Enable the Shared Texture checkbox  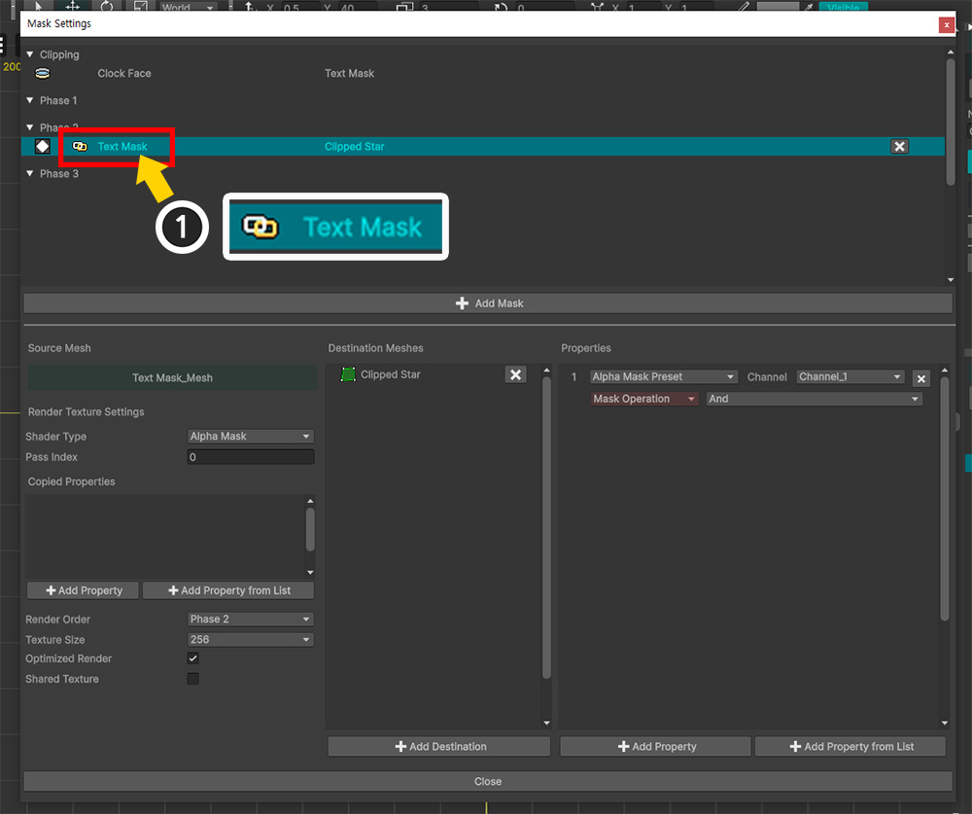[x=192, y=679]
